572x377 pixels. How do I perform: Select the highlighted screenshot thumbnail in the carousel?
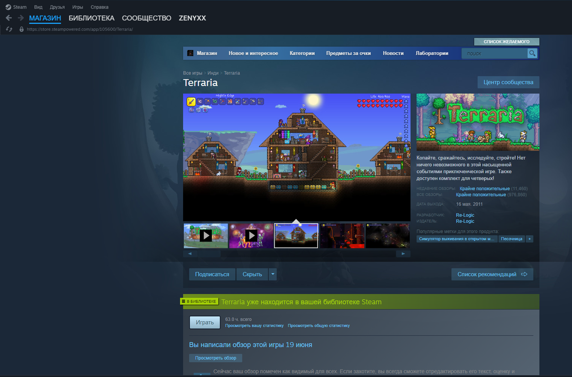[296, 235]
